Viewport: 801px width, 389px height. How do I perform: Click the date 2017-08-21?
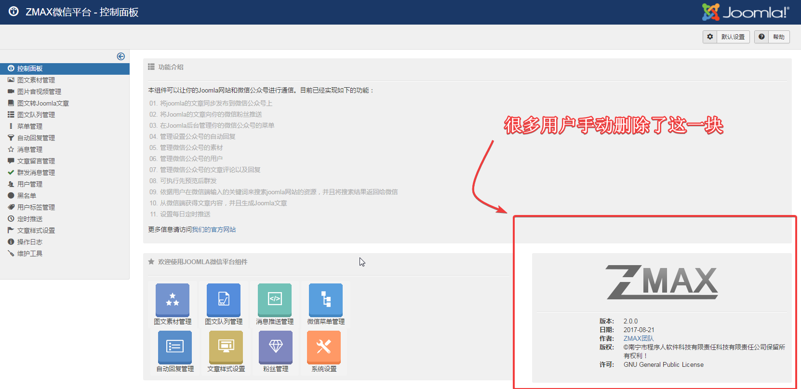[639, 330]
